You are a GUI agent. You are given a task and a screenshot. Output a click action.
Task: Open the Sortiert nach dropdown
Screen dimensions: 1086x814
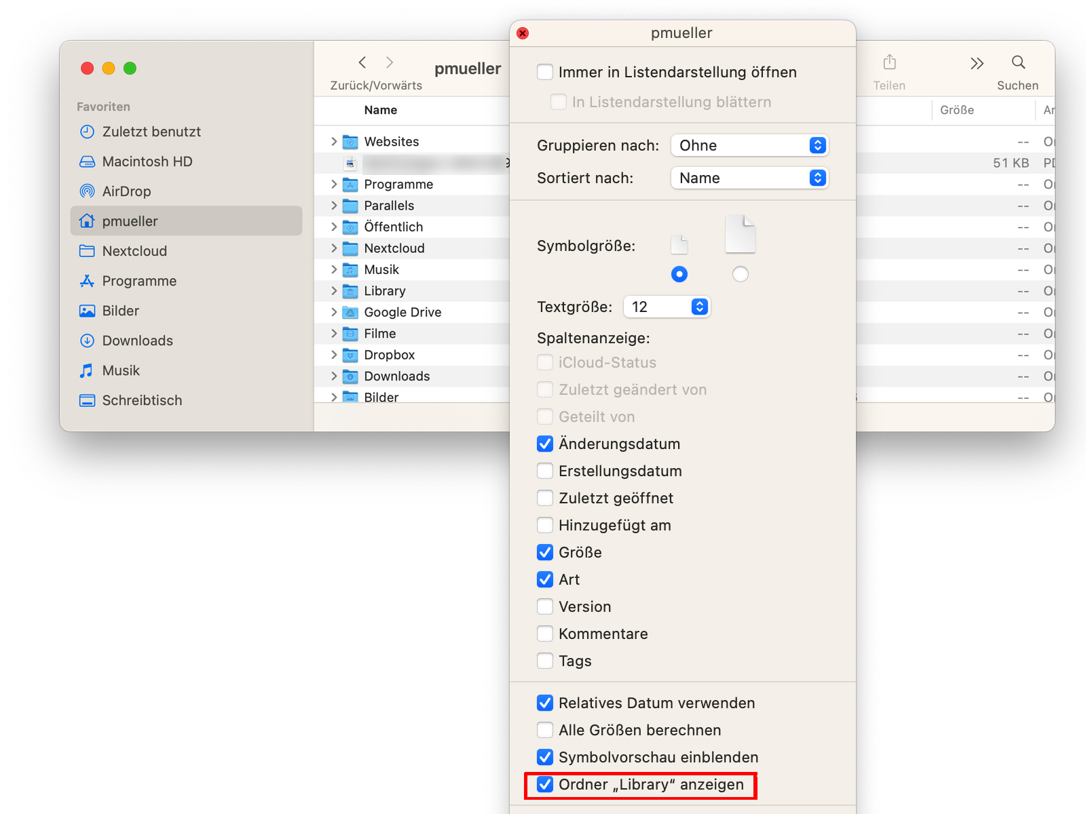(749, 178)
